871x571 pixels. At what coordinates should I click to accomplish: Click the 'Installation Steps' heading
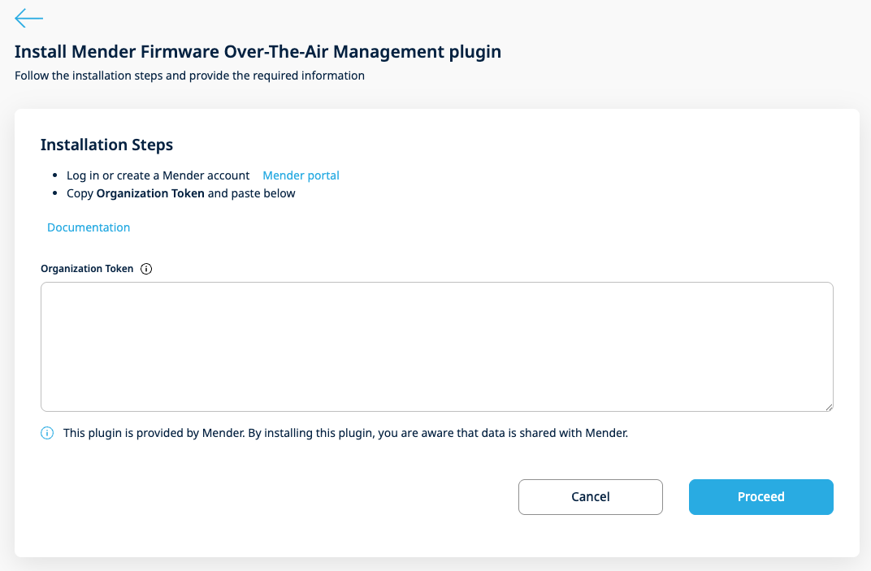[106, 145]
